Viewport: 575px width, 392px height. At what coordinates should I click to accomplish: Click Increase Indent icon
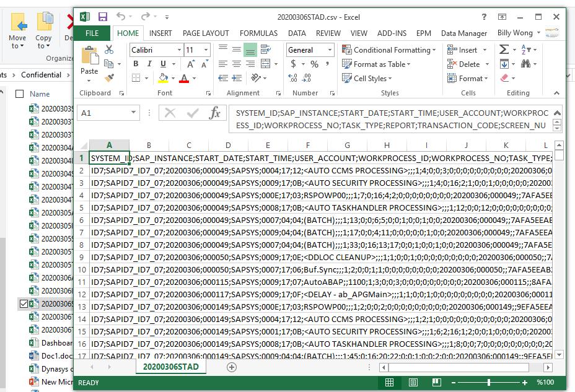click(237, 77)
